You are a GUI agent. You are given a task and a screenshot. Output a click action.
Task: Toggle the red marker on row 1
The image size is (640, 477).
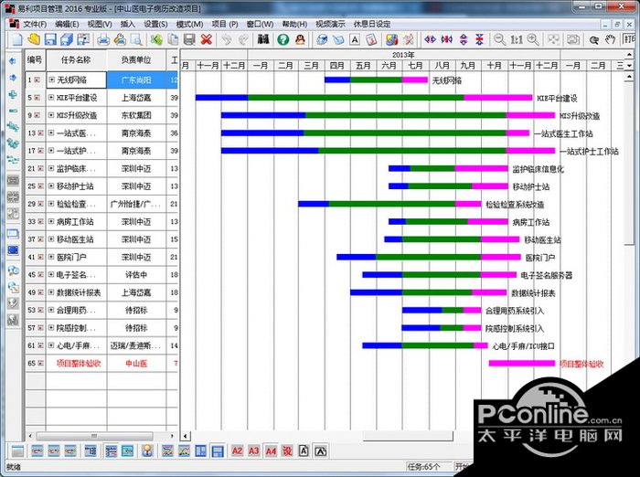point(37,80)
